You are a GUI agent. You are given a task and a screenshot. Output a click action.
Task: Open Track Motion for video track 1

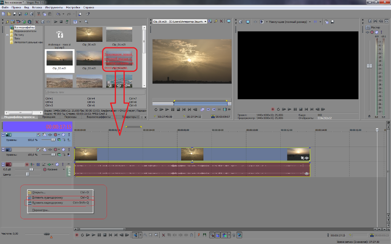click(44, 135)
